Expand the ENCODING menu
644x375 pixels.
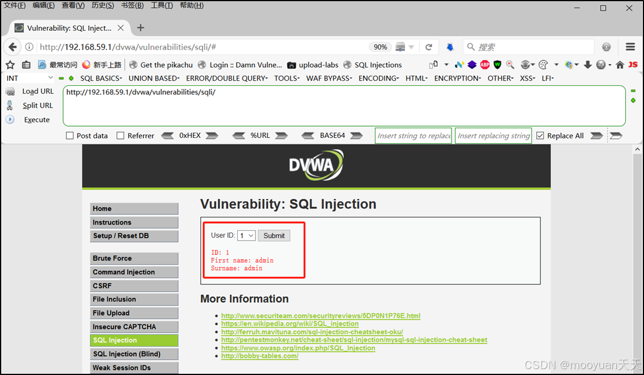379,78
